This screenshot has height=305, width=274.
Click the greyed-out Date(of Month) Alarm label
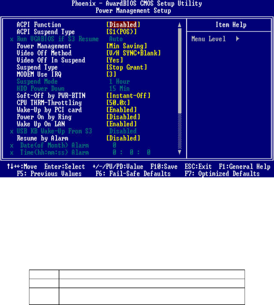pyautogui.click(x=54, y=145)
